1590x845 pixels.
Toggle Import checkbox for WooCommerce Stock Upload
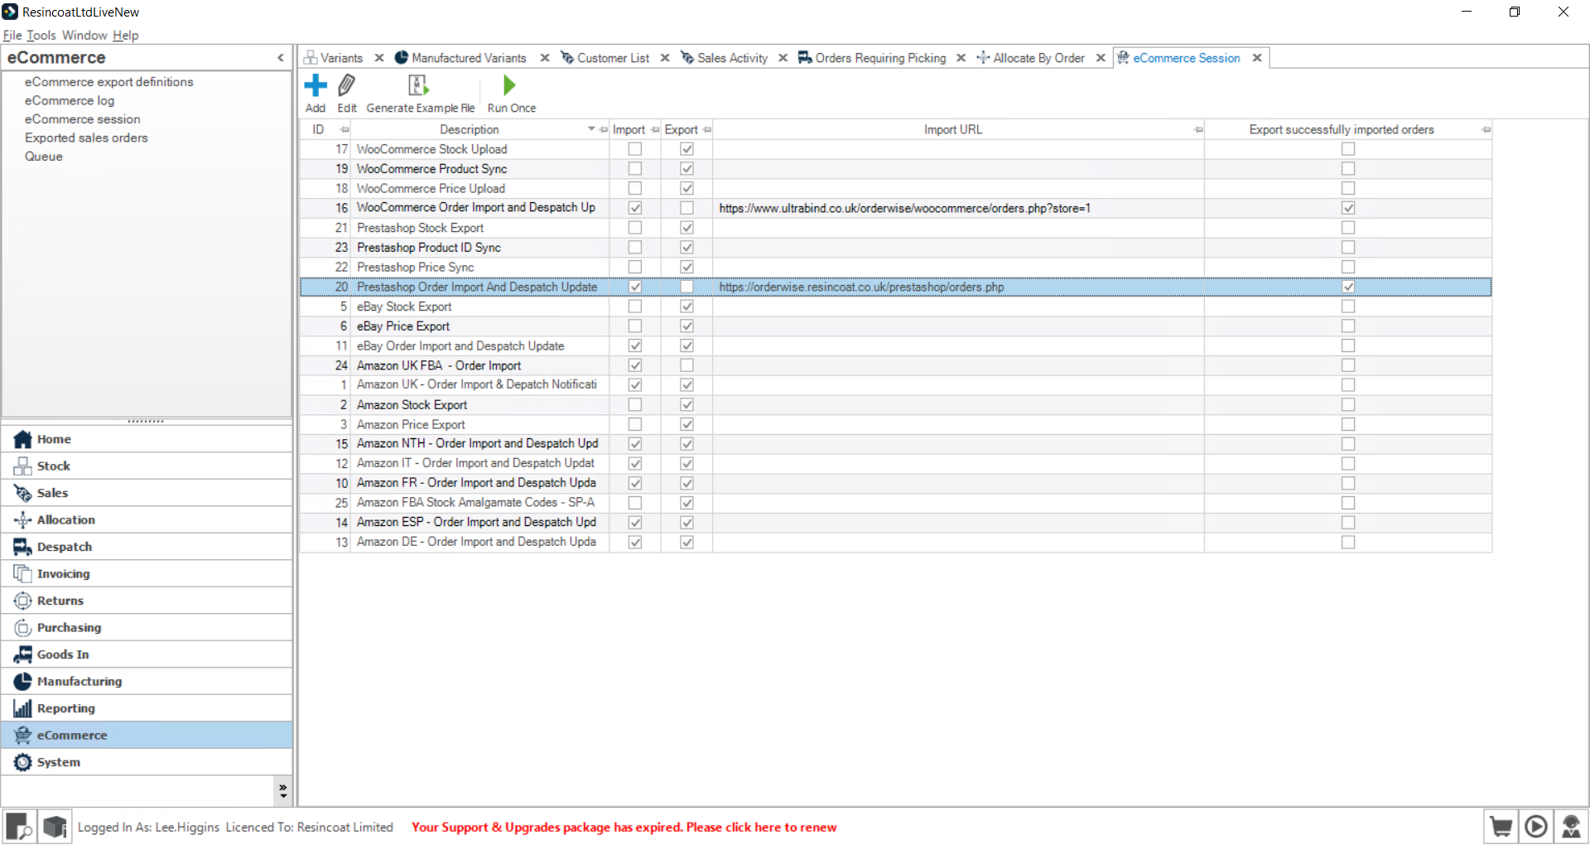point(635,149)
